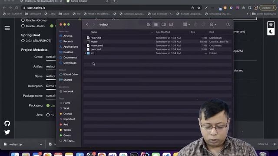Open Network location in sidebar

coord(68,91)
